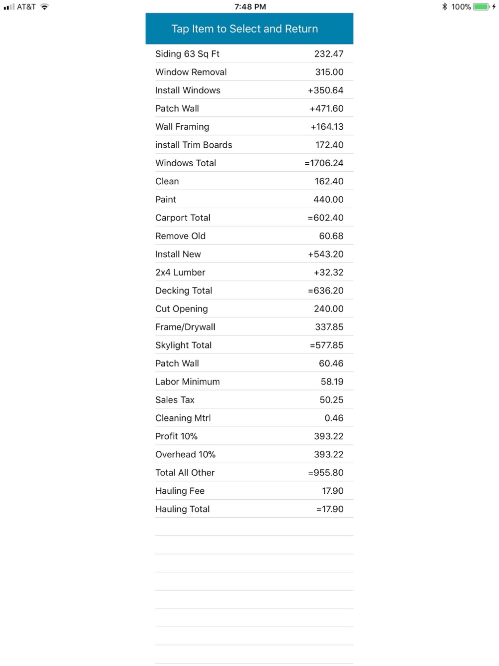The width and height of the screenshot is (499, 666).
Task: Choose the Install Windows entry
Action: [x=249, y=90]
